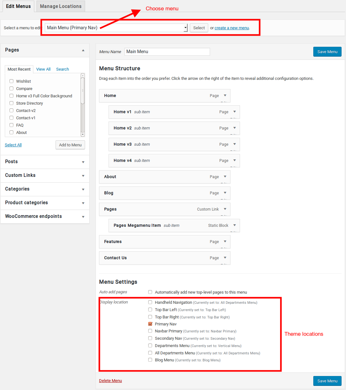Image resolution: width=346 pixels, height=390 pixels.
Task: Click the Home menu item title
Action: point(110,95)
